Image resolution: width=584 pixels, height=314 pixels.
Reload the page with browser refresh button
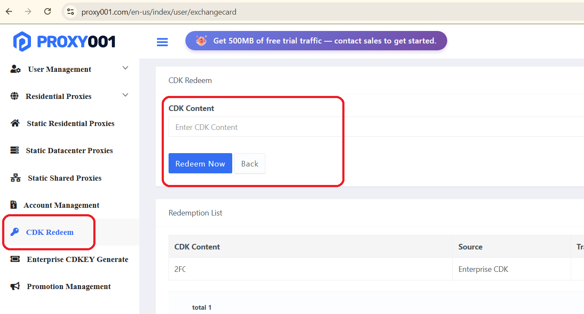pos(48,12)
